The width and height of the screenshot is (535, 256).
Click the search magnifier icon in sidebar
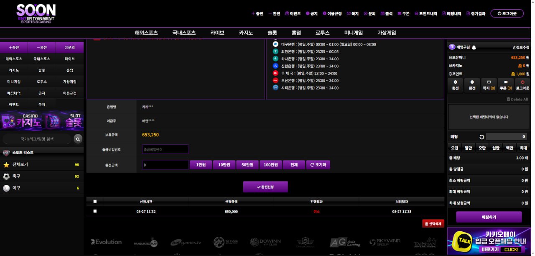78,139
